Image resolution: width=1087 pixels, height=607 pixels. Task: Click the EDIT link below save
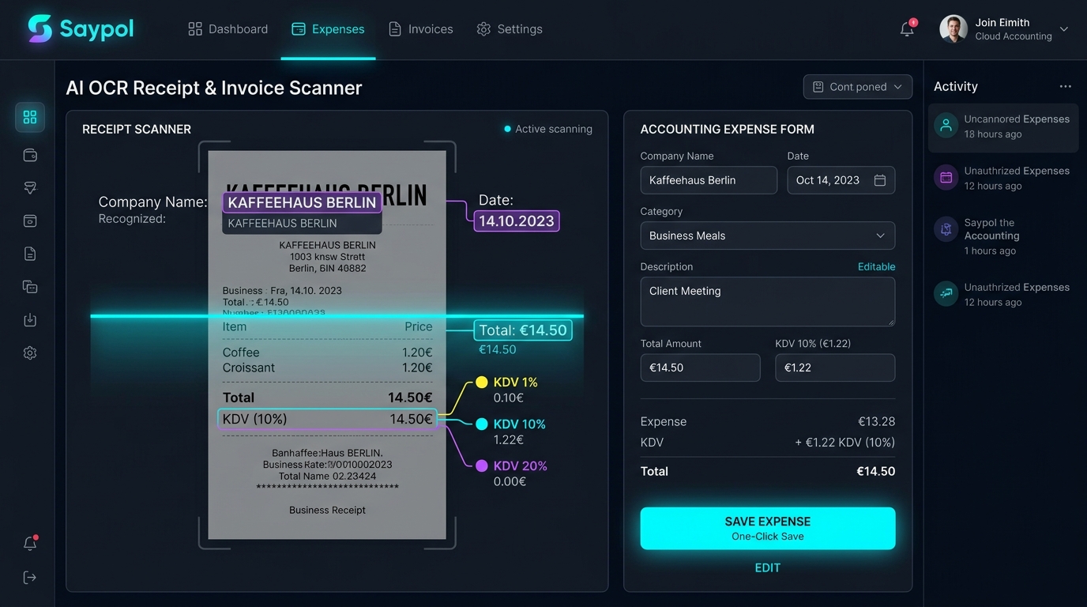(767, 567)
